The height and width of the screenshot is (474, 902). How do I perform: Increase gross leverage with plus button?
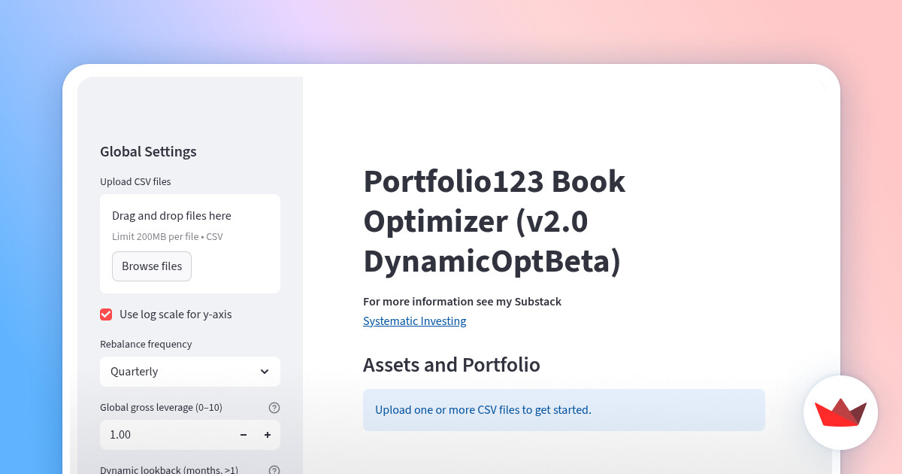[x=267, y=435]
